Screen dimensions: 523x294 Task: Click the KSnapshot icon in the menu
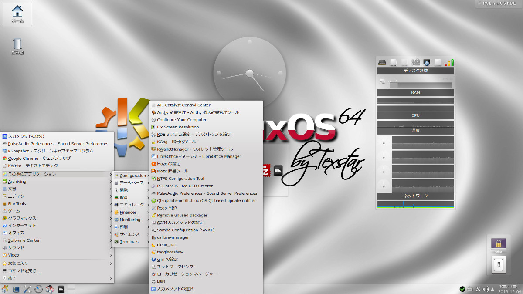[x=5, y=151]
